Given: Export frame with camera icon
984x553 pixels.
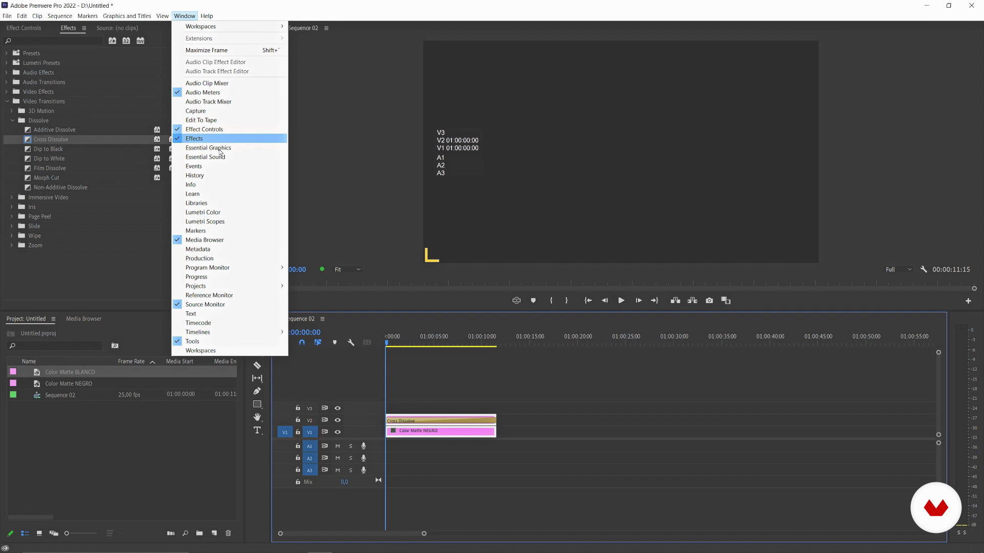Looking at the screenshot, I should click(x=709, y=301).
